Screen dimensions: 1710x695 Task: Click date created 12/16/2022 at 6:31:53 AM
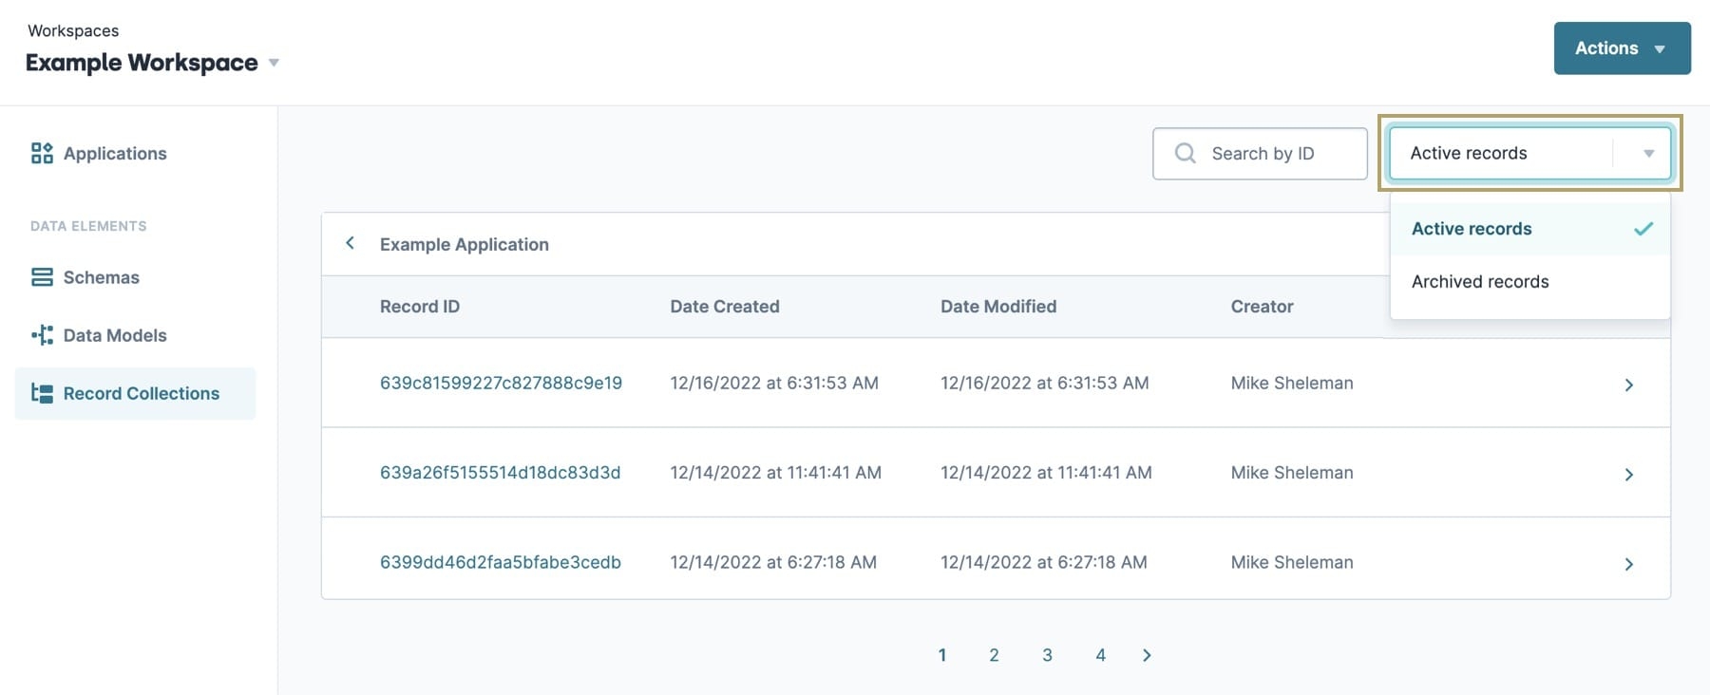point(774,383)
